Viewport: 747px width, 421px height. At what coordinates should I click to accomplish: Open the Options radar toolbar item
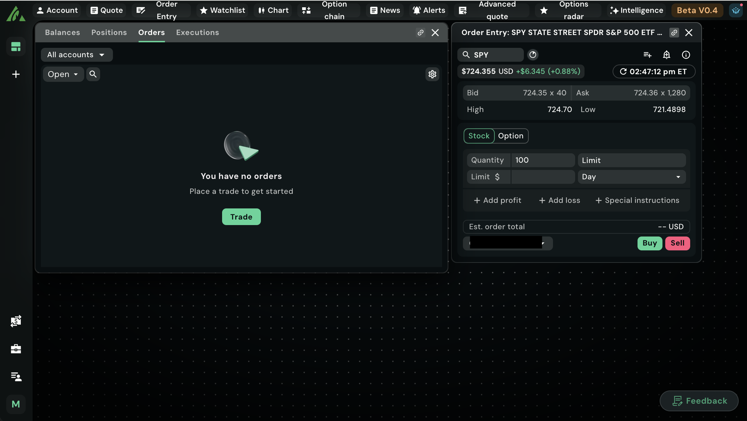click(568, 10)
